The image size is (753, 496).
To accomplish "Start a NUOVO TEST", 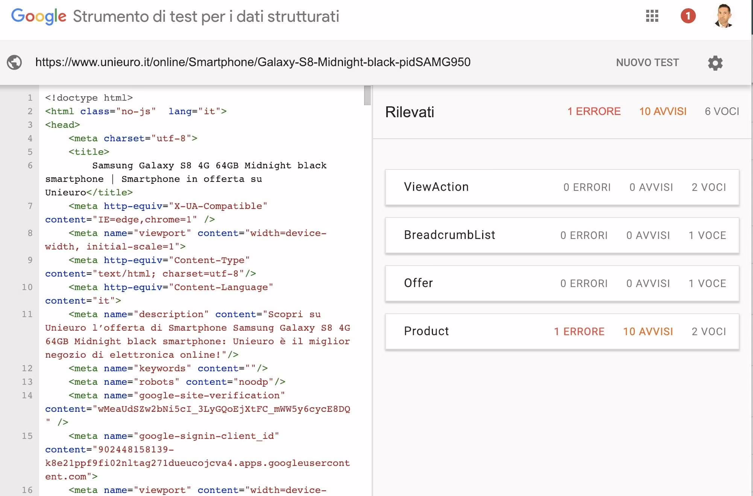I will pos(647,62).
